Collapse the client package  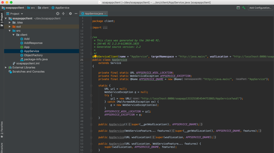13,35
